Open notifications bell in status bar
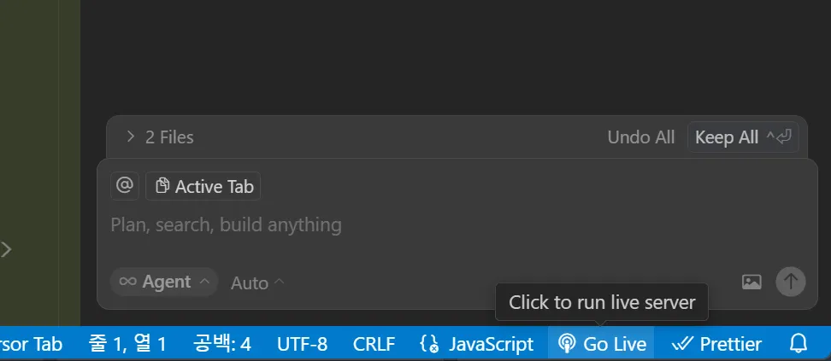 pos(798,344)
